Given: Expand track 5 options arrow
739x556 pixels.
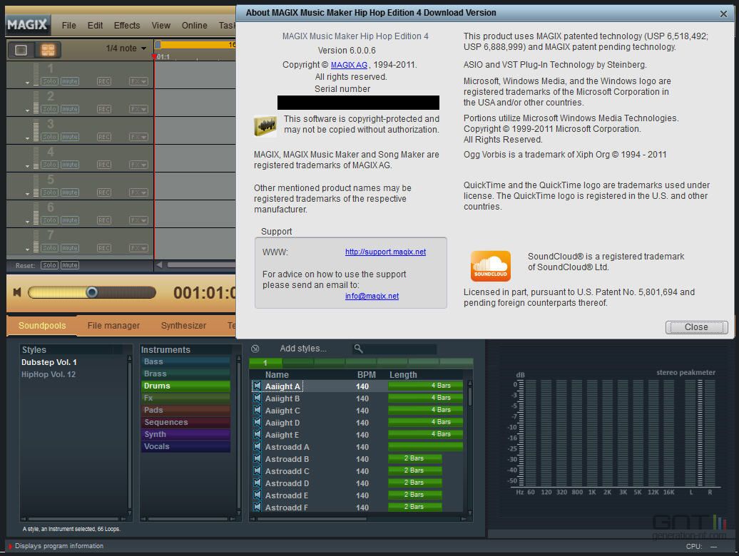Looking at the screenshot, I should (27, 194).
